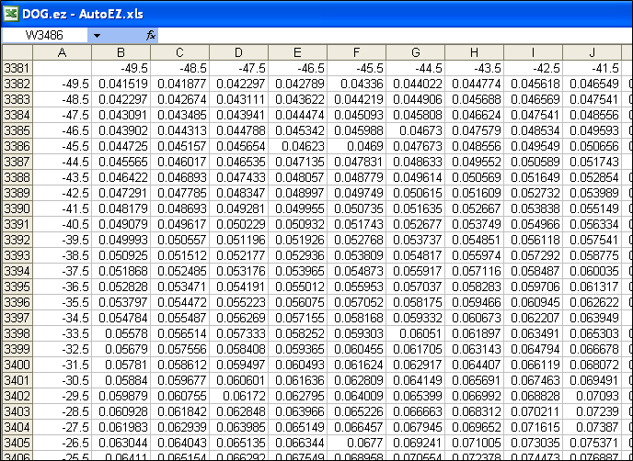Select row 3404 header
This screenshot has height=461, width=633.
(x=16, y=427)
